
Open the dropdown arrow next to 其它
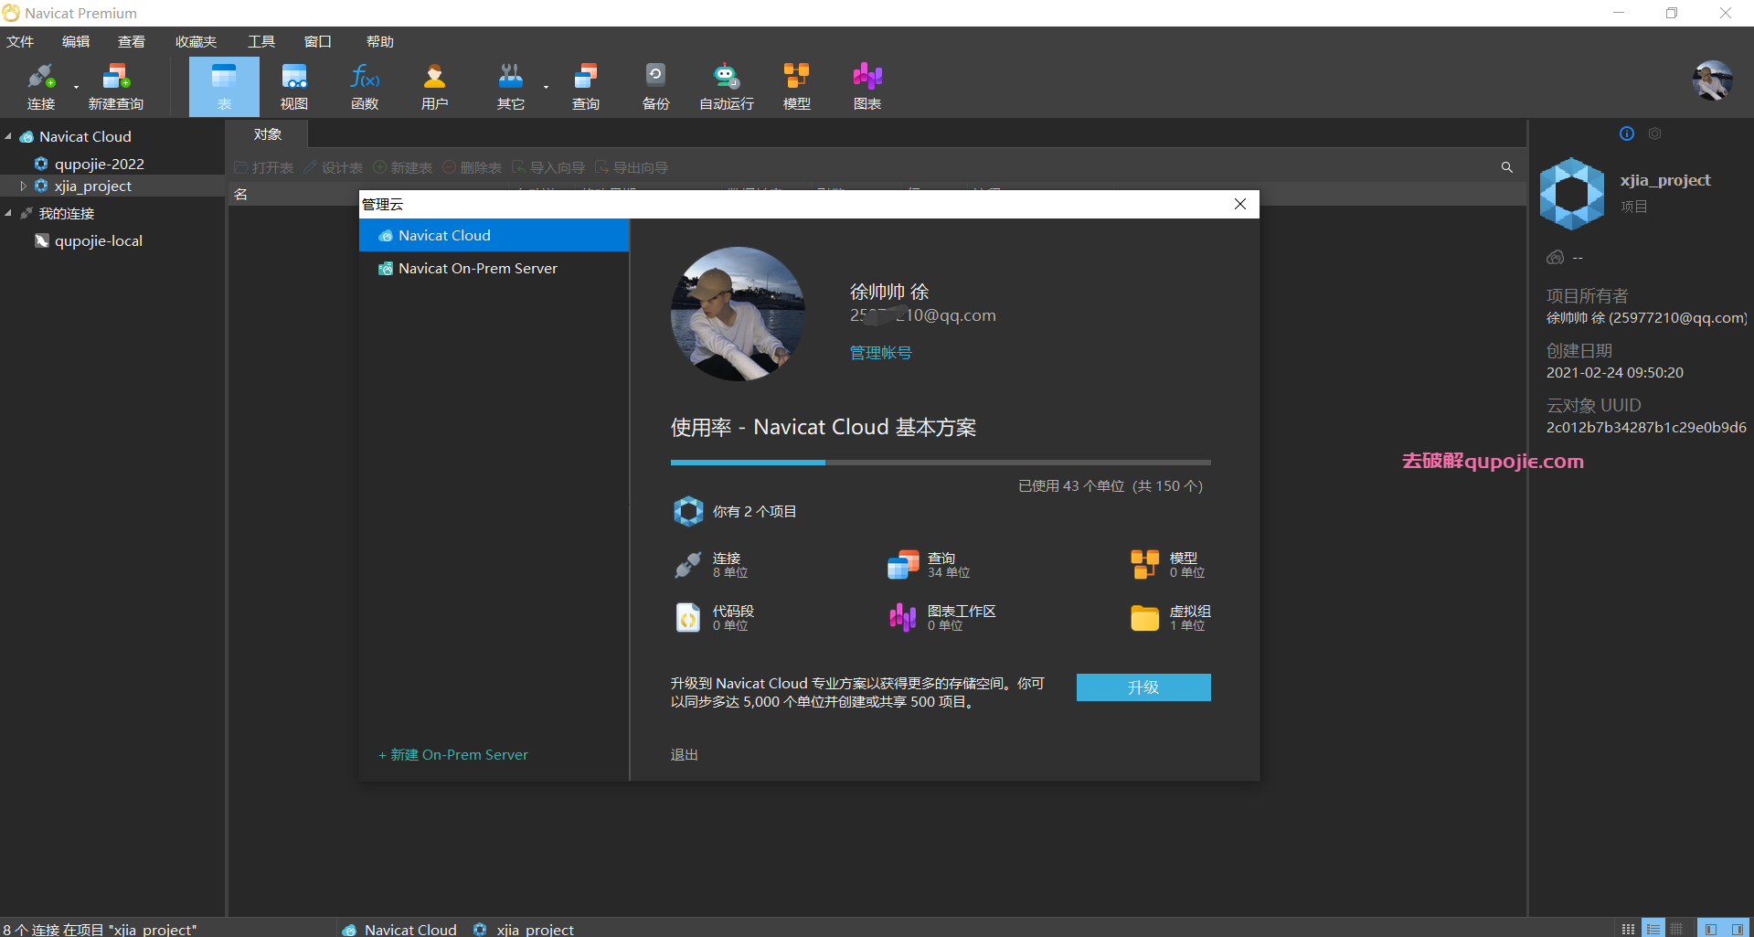pyautogui.click(x=546, y=88)
